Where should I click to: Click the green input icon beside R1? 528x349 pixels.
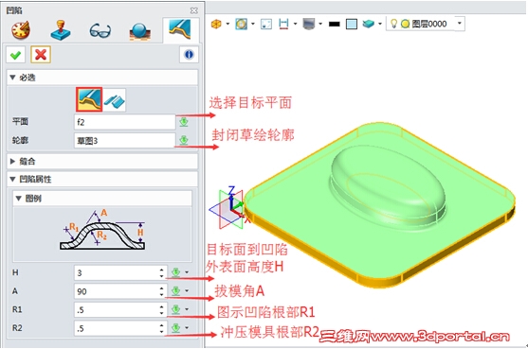[x=175, y=309]
